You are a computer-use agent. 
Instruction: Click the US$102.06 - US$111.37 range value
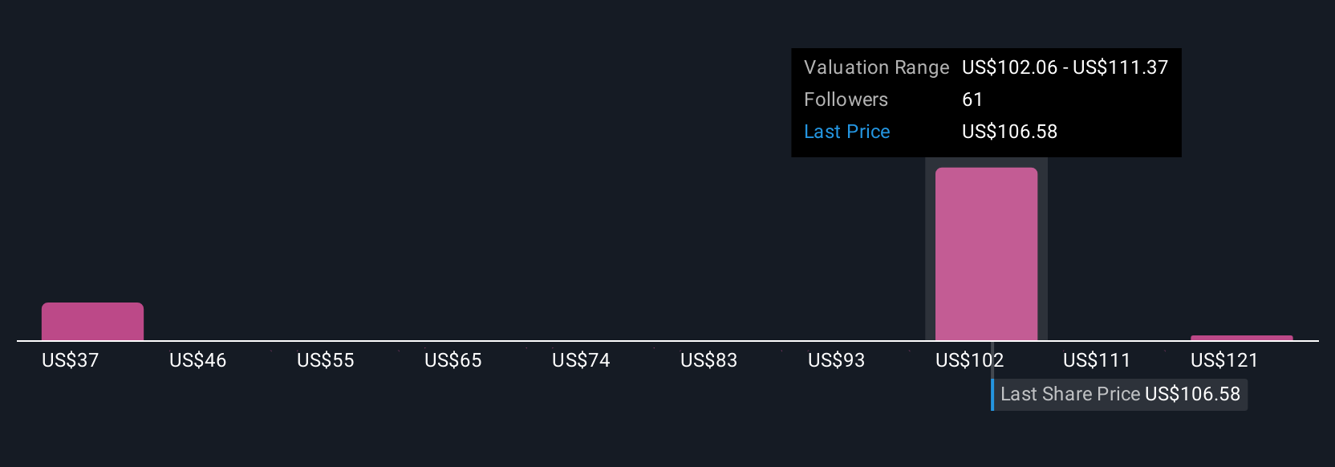click(x=1065, y=67)
